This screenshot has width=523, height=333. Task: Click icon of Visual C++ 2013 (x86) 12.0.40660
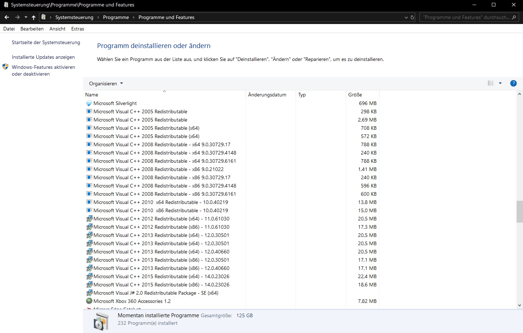click(89, 268)
